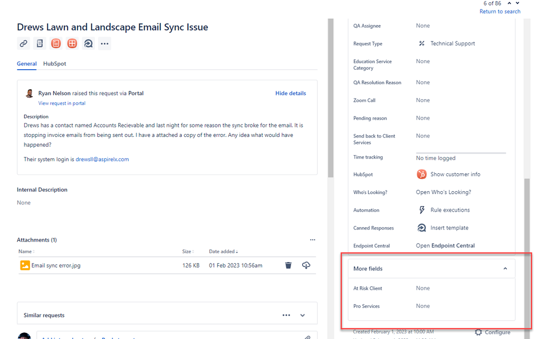Go to the next issue with the down arrow
Image resolution: width=554 pixels, height=339 pixels.
point(517,3)
